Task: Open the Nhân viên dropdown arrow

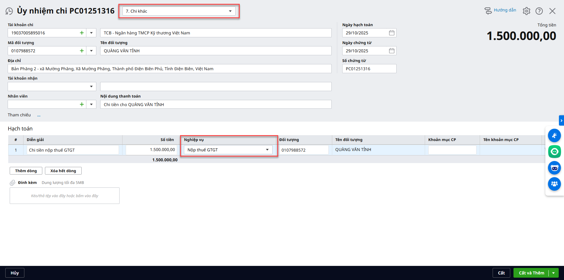Action: (x=91, y=104)
